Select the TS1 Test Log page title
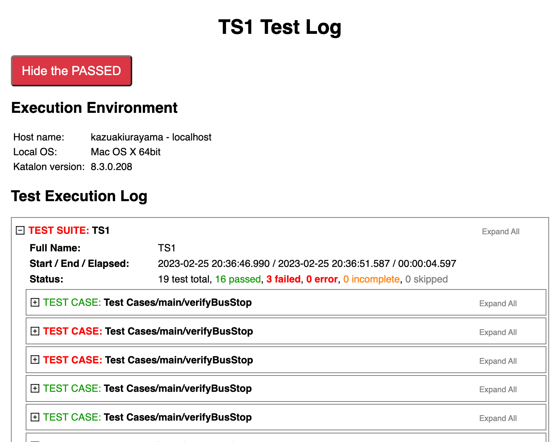The width and height of the screenshot is (560, 442). [280, 27]
